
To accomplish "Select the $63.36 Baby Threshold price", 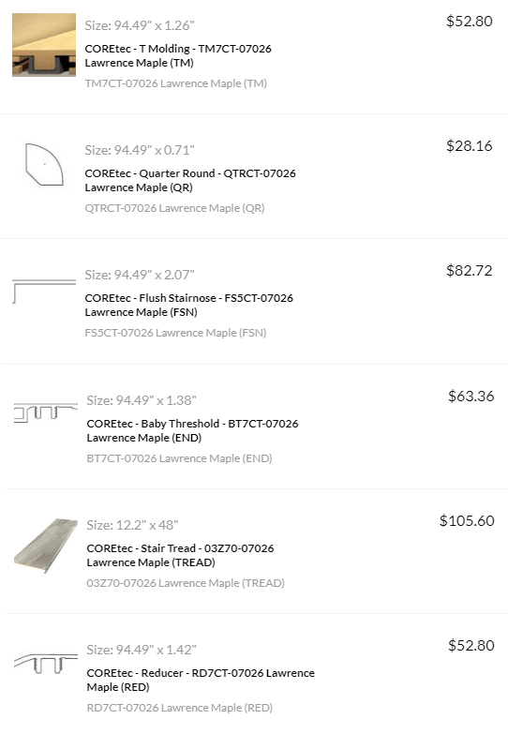I will click(x=471, y=396).
